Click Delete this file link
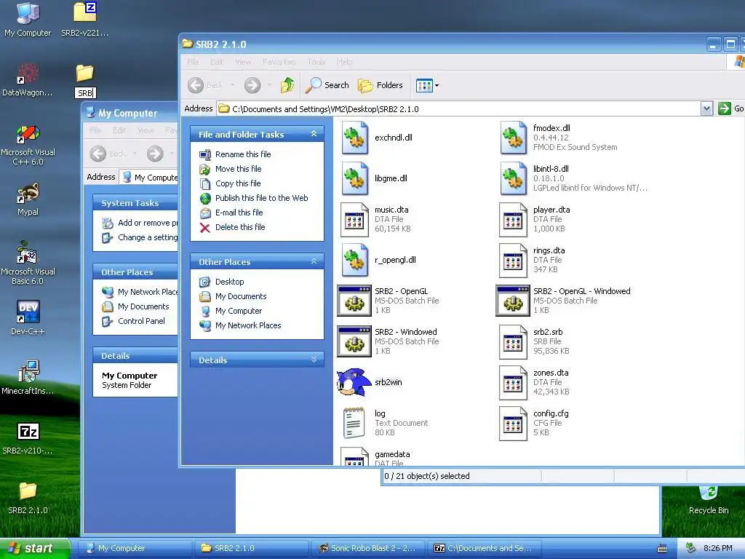This screenshot has height=559, width=745. tap(240, 227)
